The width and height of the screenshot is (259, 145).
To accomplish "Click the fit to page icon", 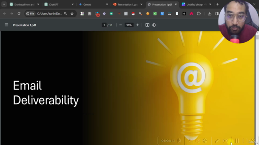I will pos(147,25).
